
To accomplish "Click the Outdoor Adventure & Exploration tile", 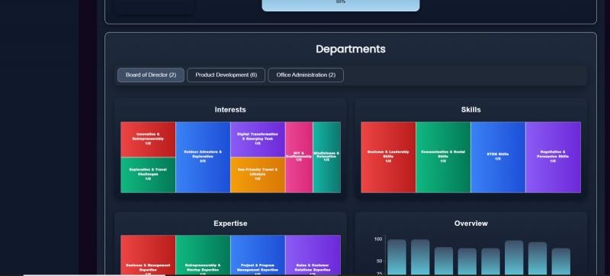I will [x=203, y=157].
